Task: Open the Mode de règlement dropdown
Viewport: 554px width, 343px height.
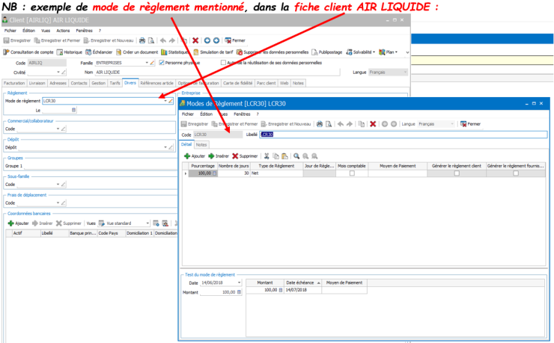Action: [x=165, y=101]
